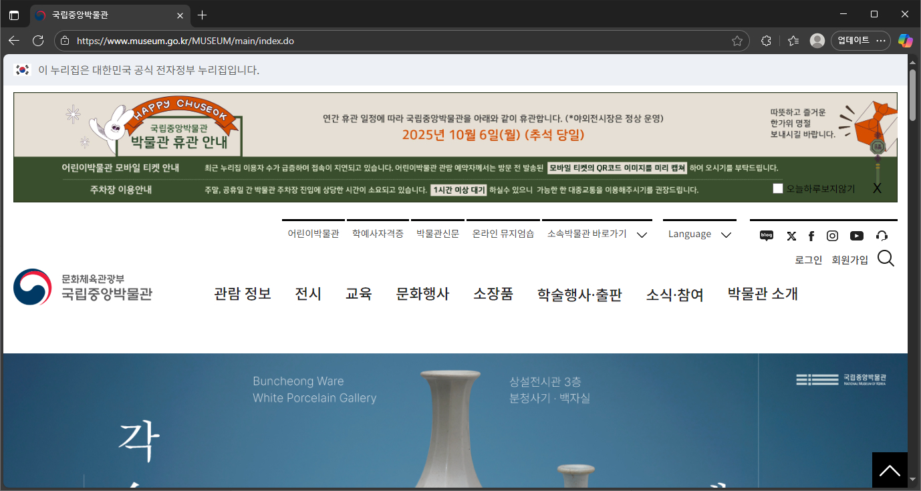Open the museum's Instagram icon
921x491 pixels.
(x=832, y=236)
